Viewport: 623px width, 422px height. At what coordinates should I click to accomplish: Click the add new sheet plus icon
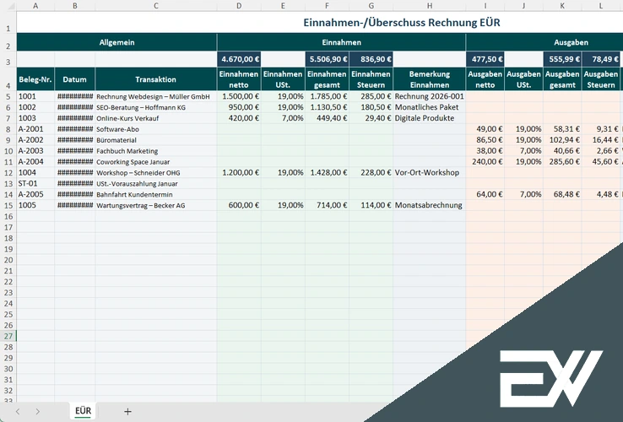click(x=127, y=411)
